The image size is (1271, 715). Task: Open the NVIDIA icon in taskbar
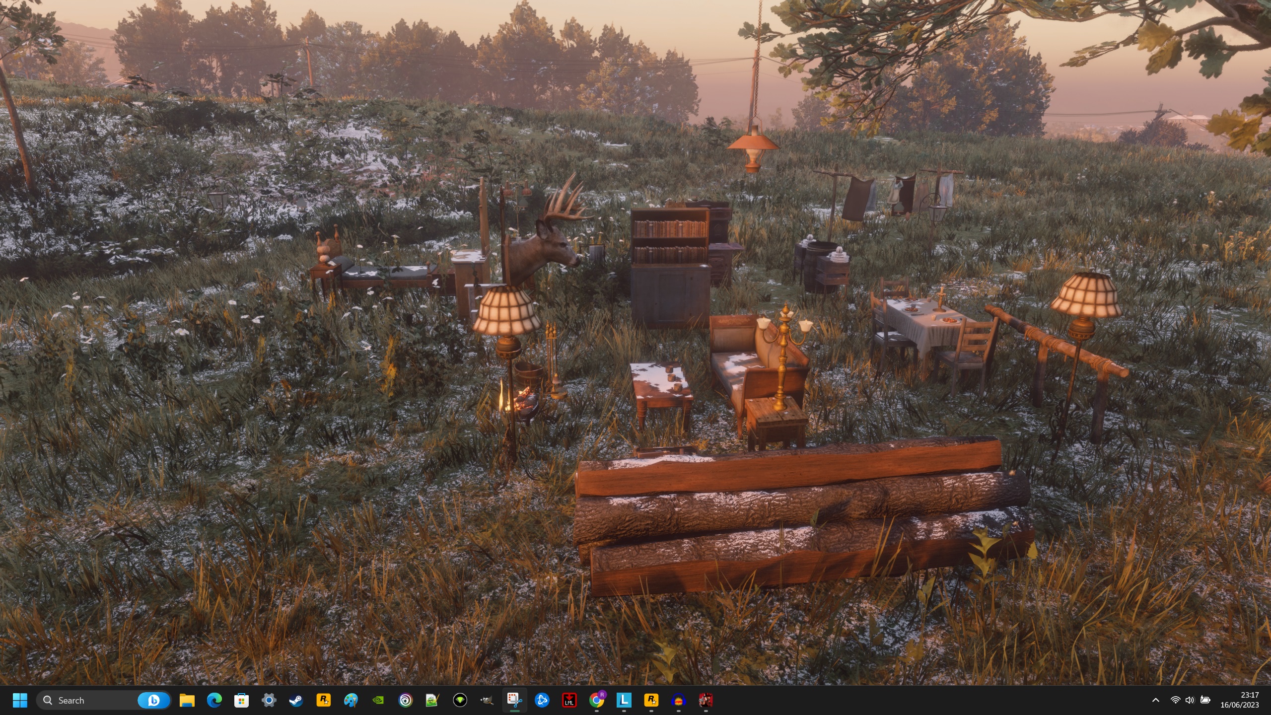378,700
